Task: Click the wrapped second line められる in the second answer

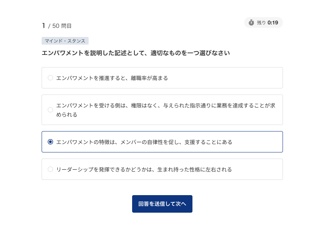Action: pos(67,114)
